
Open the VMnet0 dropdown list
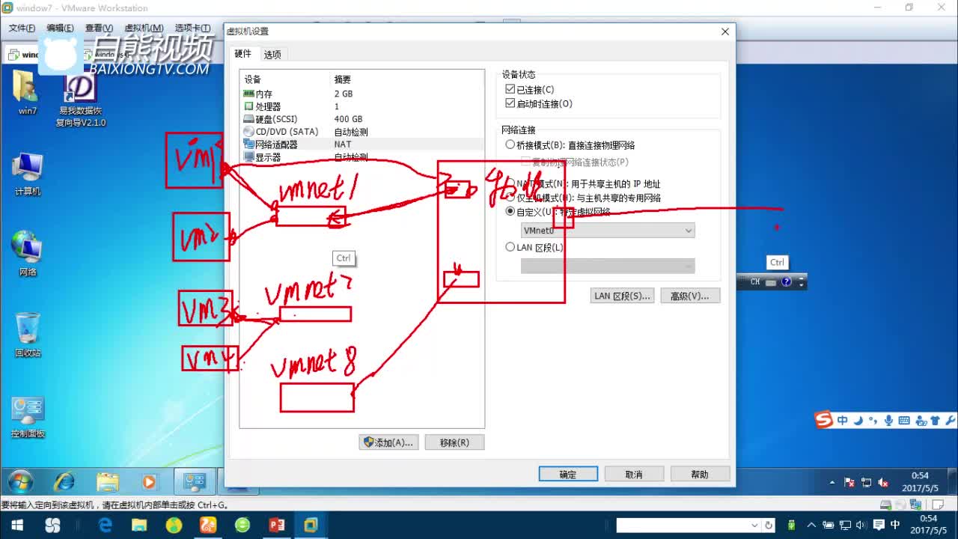pyautogui.click(x=688, y=231)
